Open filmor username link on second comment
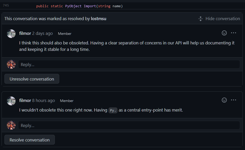 [25, 100]
